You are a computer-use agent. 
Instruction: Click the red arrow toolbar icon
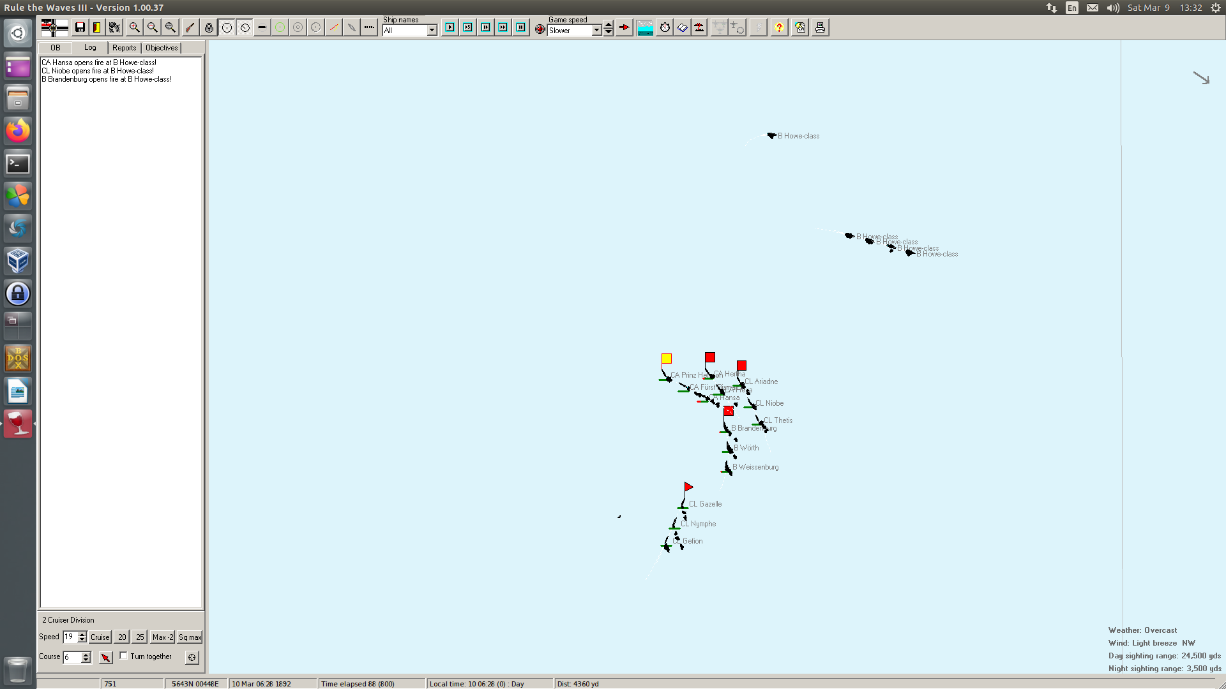point(624,27)
